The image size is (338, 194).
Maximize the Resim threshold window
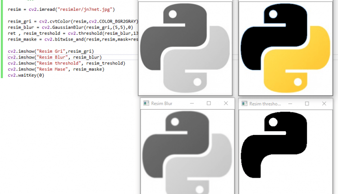(x=307, y=103)
